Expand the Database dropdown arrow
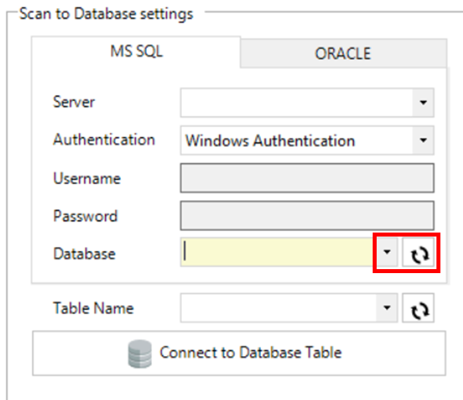This screenshot has height=400, width=463. (388, 254)
